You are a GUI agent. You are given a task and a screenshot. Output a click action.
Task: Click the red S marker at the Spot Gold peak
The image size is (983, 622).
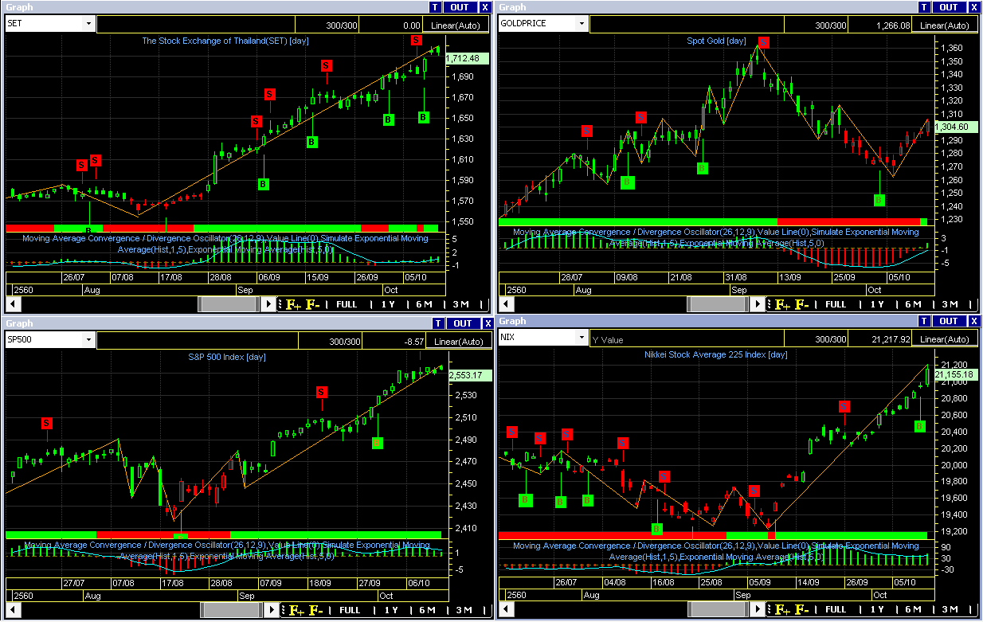(x=764, y=42)
